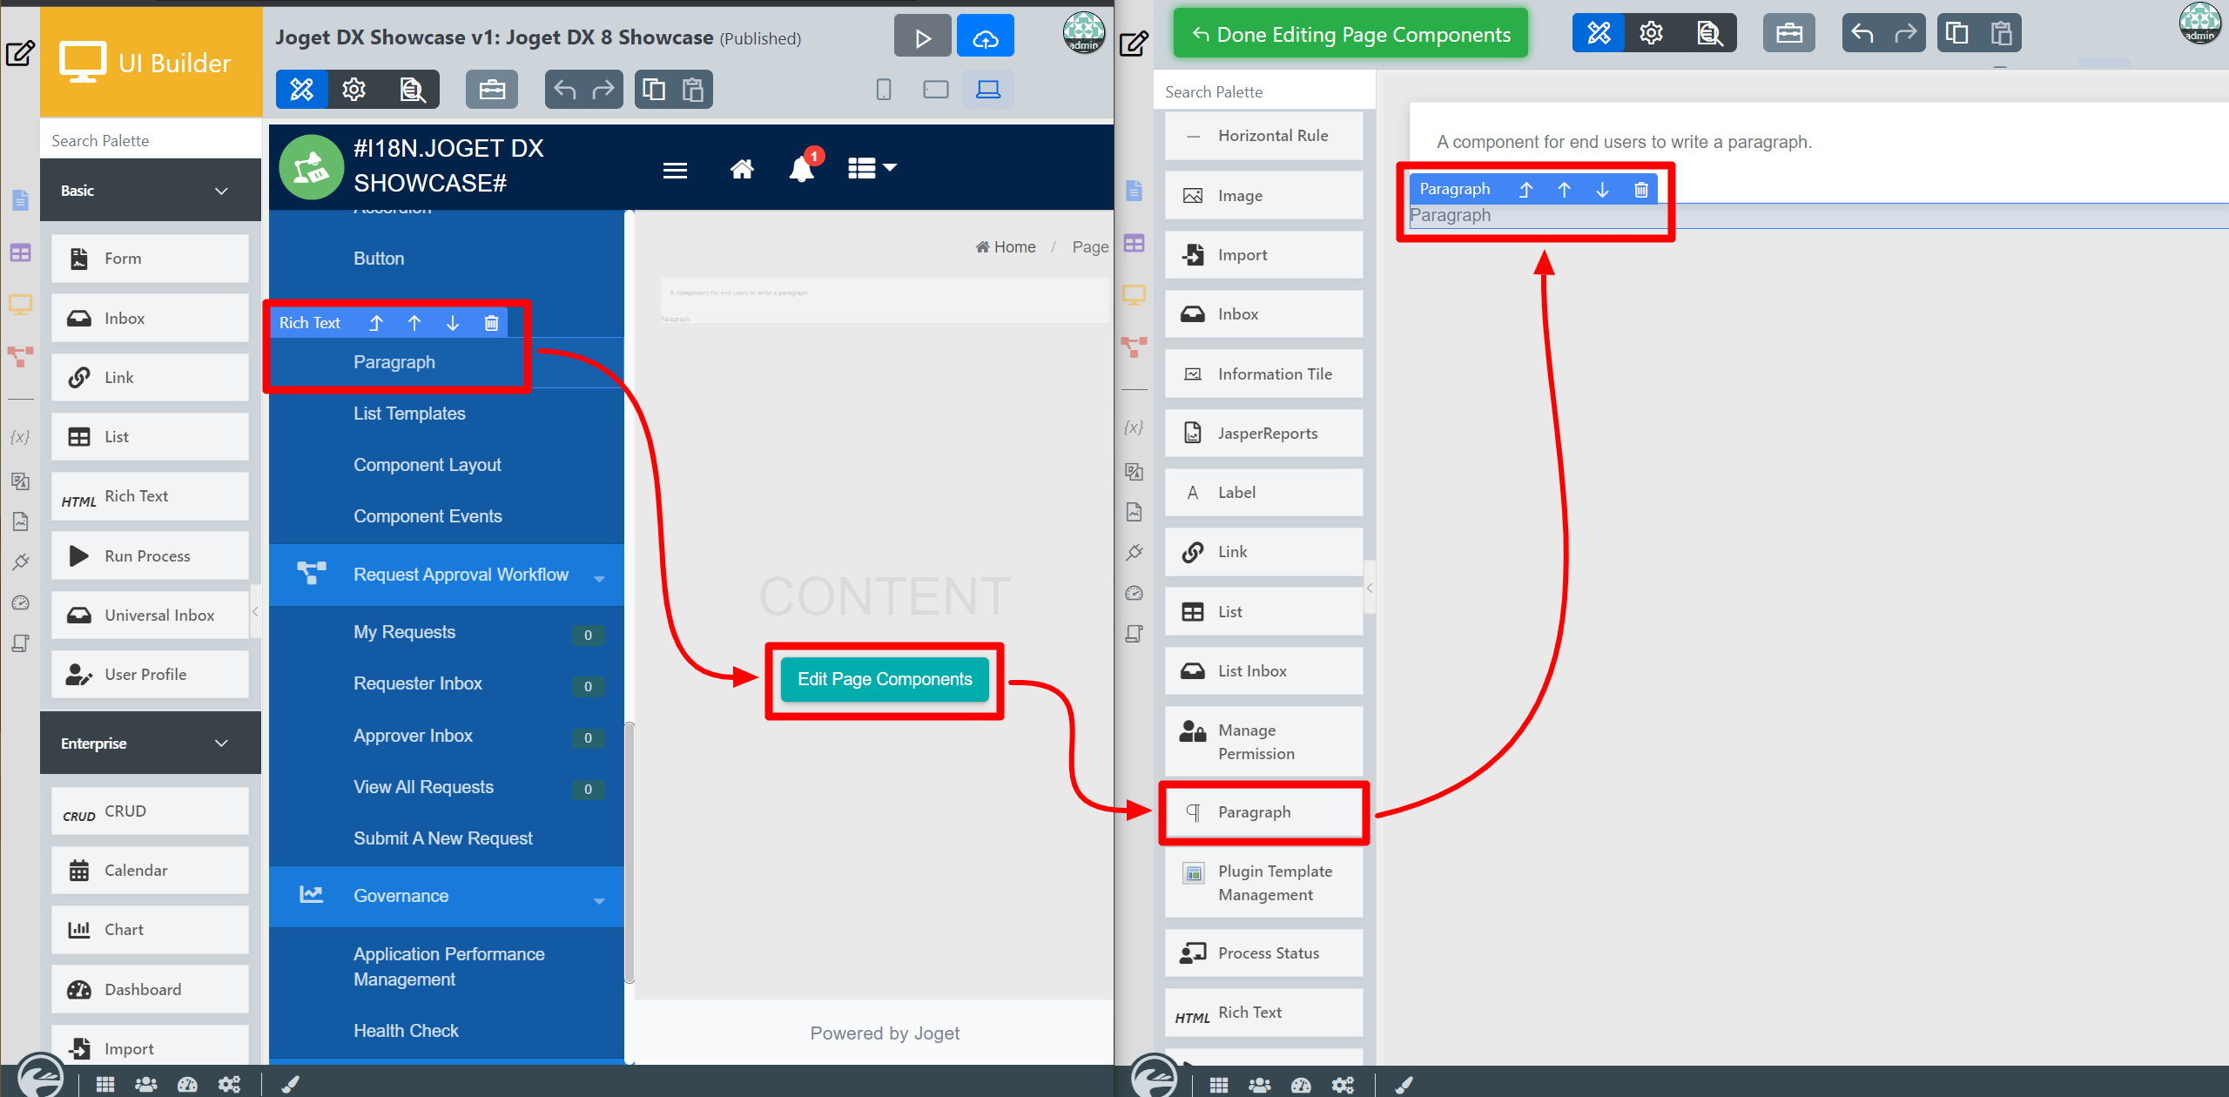Collapse the Enterprise palette section

coord(221,744)
